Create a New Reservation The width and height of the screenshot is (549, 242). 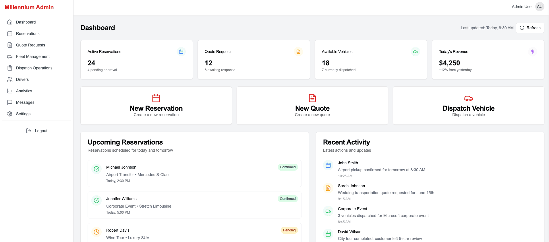[156, 106]
